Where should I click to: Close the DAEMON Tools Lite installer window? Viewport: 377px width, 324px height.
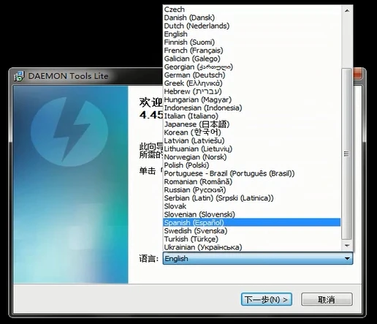click(357, 74)
